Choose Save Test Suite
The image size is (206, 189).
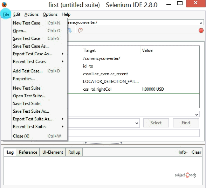[39, 104]
